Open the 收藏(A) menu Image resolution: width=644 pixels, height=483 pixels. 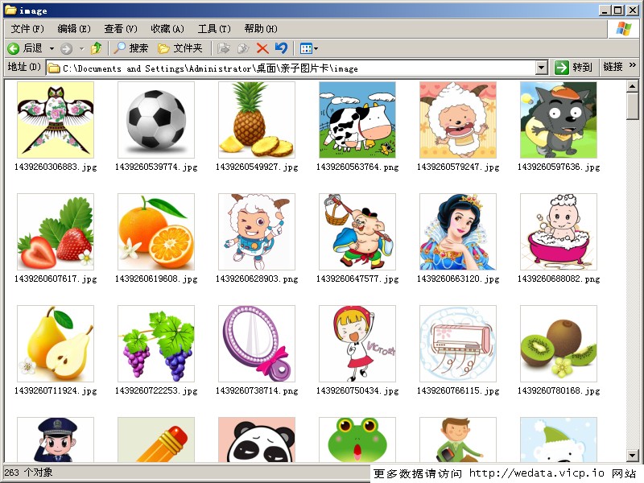[167, 29]
